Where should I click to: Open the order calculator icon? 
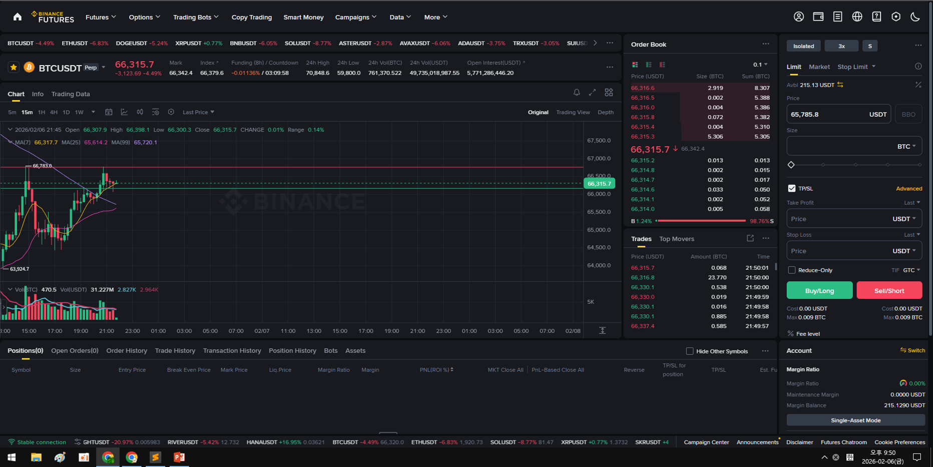click(x=918, y=85)
